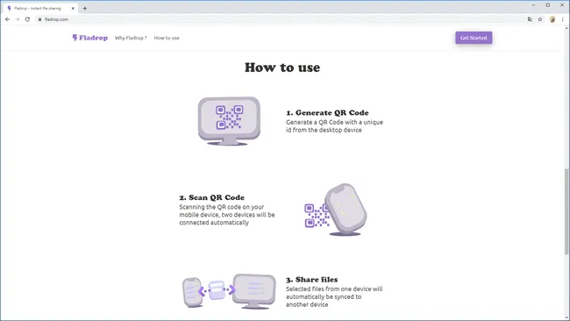Open the Chrome three-dot menu

click(x=562, y=19)
